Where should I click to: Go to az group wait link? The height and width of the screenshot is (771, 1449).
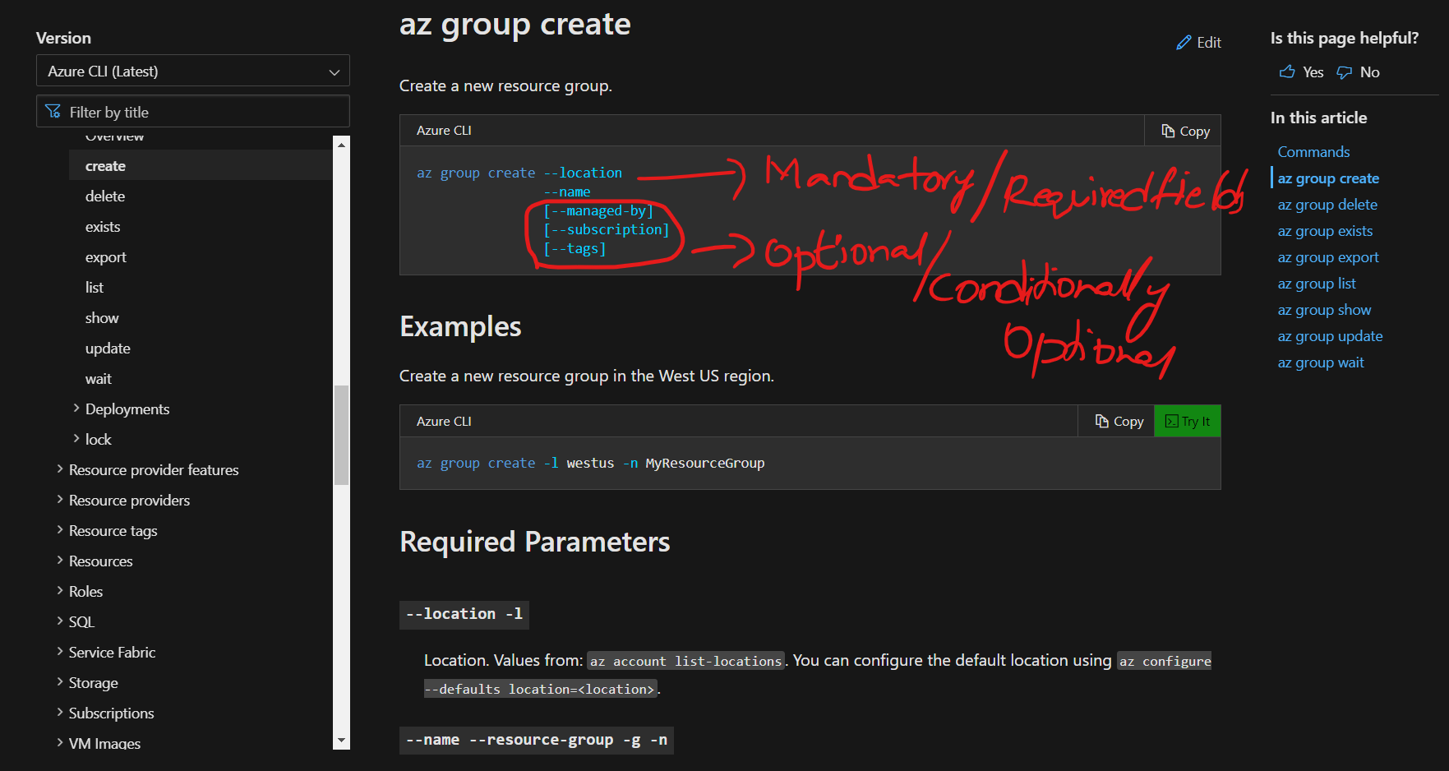(x=1321, y=362)
